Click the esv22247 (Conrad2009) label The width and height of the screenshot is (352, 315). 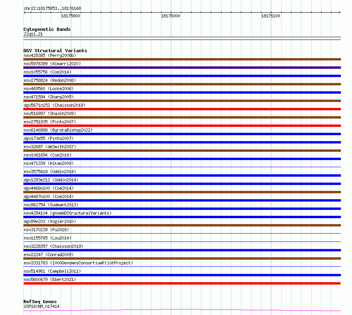click(x=49, y=255)
